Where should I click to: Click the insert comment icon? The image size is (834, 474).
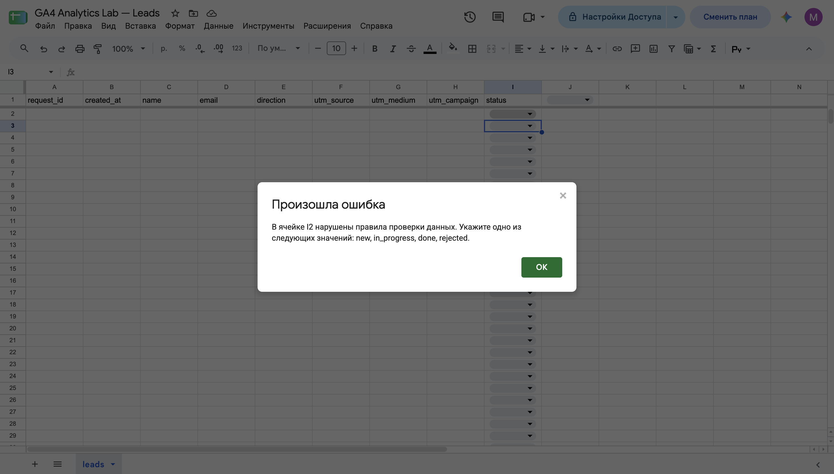[x=635, y=49]
